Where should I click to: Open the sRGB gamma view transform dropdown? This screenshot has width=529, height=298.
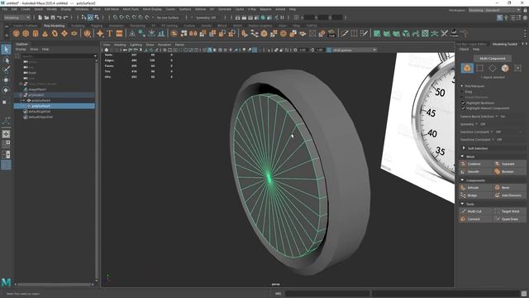tap(355, 50)
